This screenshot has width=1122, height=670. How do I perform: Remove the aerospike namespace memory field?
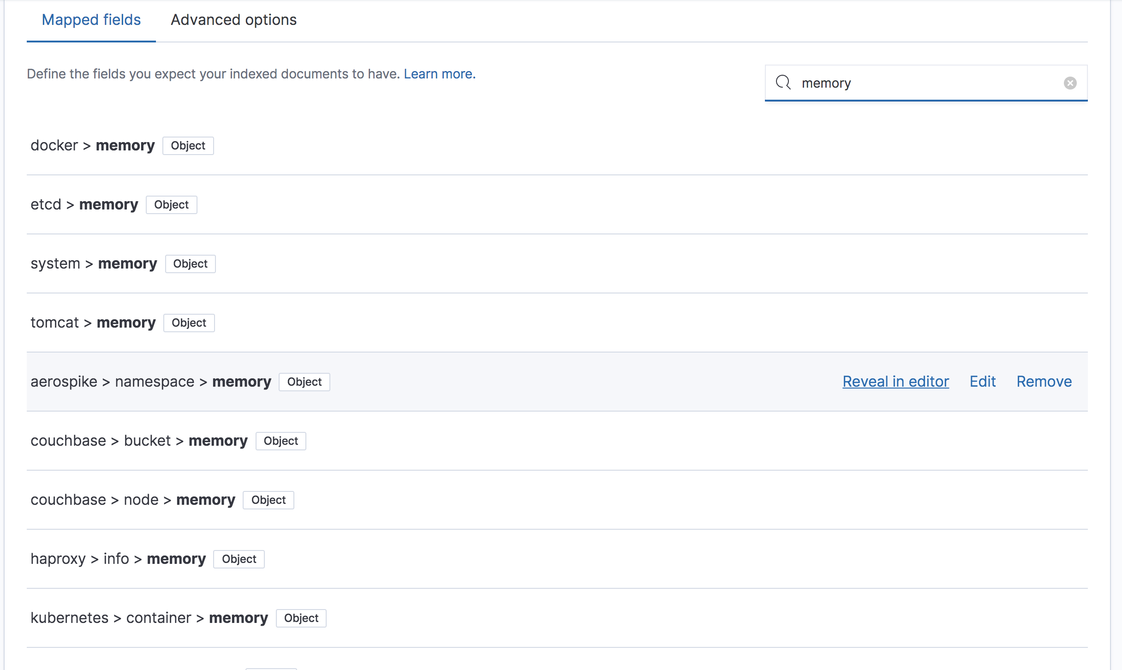point(1044,382)
